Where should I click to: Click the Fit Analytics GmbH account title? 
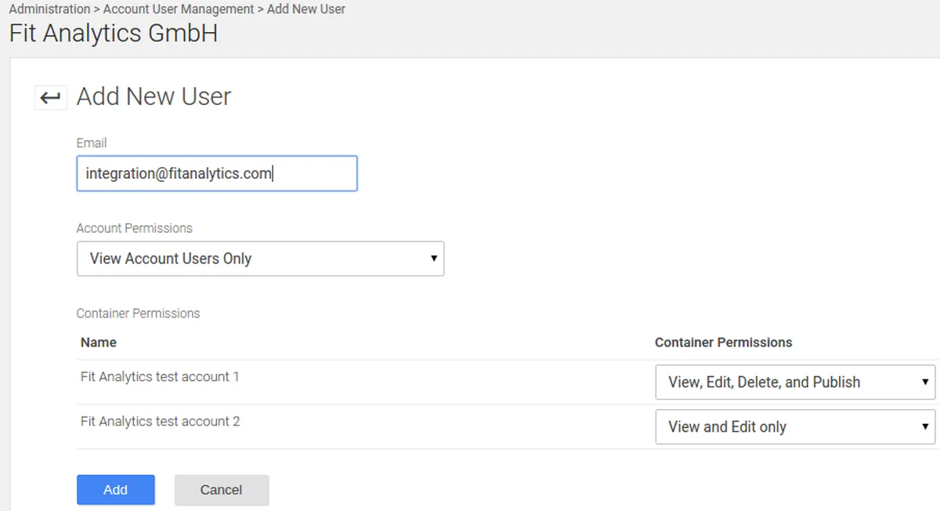[114, 34]
